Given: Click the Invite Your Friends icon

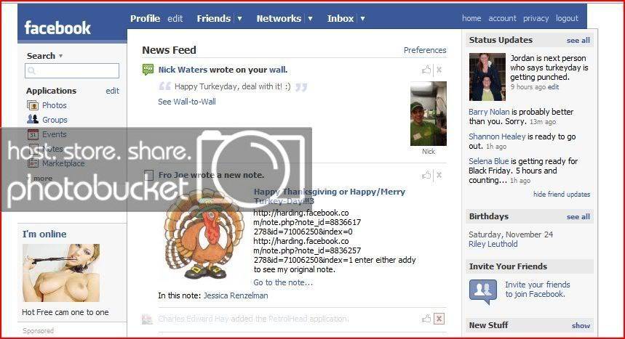Looking at the screenshot, I should (483, 291).
